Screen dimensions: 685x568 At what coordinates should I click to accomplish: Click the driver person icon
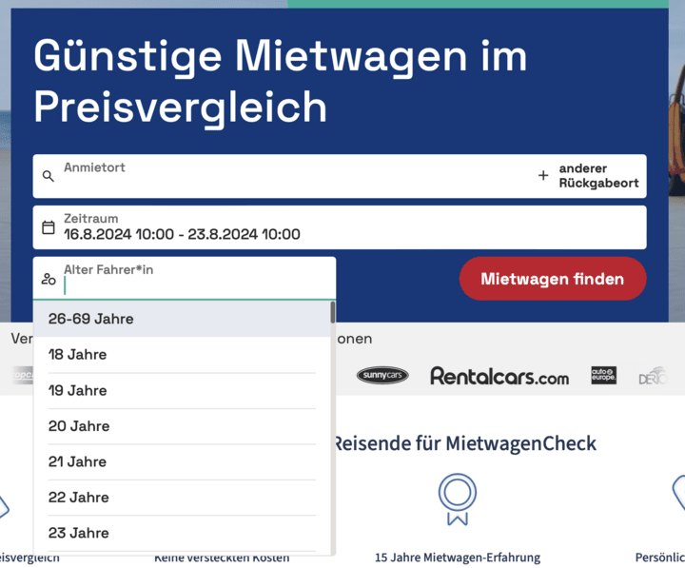tap(49, 279)
